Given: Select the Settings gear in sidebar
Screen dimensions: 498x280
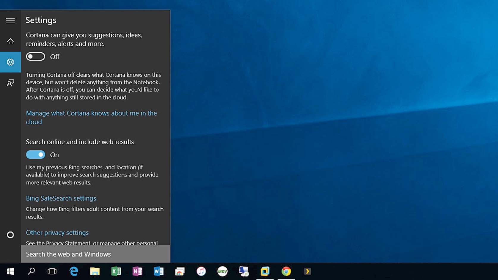Looking at the screenshot, I should click(10, 62).
